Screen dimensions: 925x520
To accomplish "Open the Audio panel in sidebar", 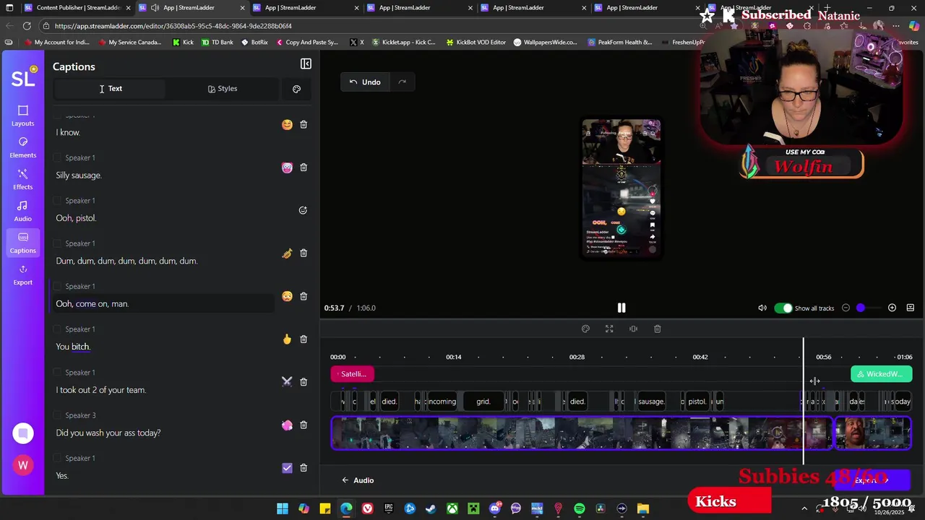I will 22,211.
